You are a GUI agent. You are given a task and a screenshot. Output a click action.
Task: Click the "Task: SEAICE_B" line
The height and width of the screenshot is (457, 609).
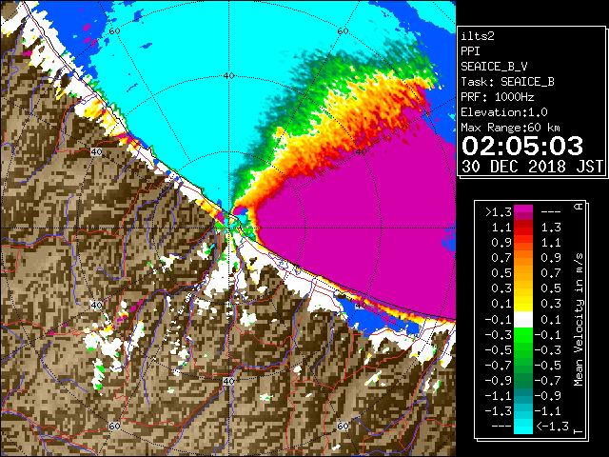click(507, 82)
